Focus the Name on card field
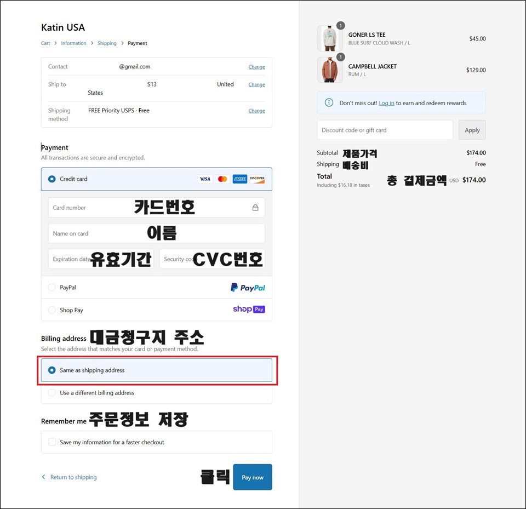Screen dimensions: 526x509 click(x=156, y=233)
